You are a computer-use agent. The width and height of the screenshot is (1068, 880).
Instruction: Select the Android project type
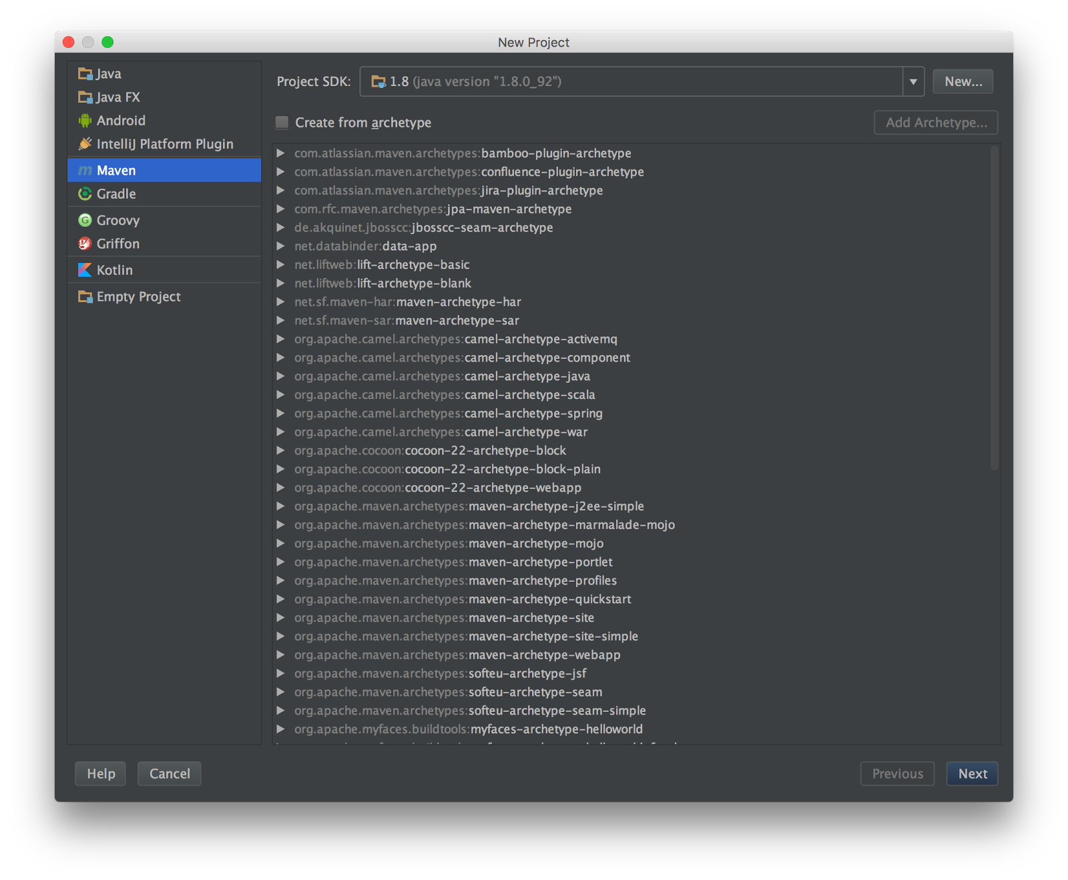click(164, 121)
